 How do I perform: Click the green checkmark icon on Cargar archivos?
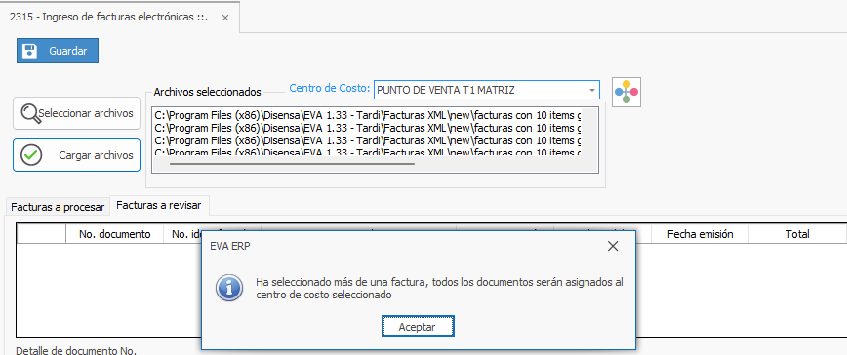click(31, 155)
